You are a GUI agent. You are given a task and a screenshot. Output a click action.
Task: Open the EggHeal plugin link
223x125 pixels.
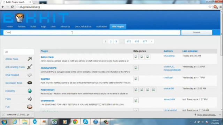[45, 79]
